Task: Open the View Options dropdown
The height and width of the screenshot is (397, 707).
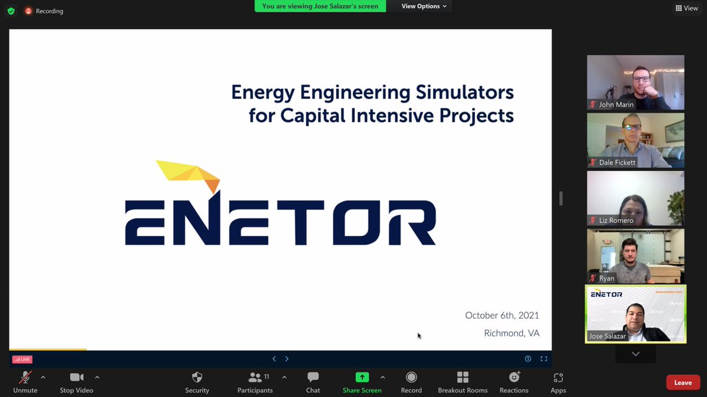Action: pyautogui.click(x=424, y=6)
